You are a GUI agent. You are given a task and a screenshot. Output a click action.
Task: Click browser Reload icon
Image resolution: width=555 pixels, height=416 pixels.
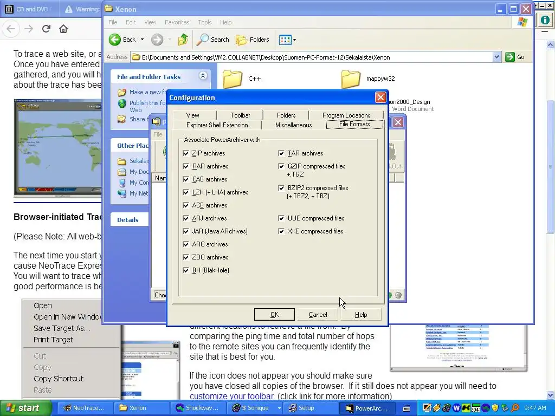pos(46,29)
